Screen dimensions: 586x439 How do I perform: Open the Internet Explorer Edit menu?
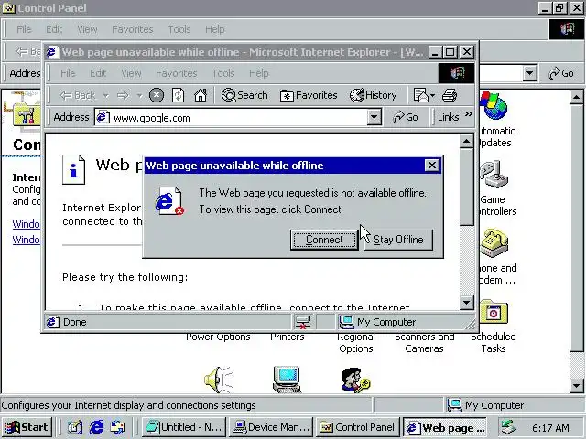[98, 73]
